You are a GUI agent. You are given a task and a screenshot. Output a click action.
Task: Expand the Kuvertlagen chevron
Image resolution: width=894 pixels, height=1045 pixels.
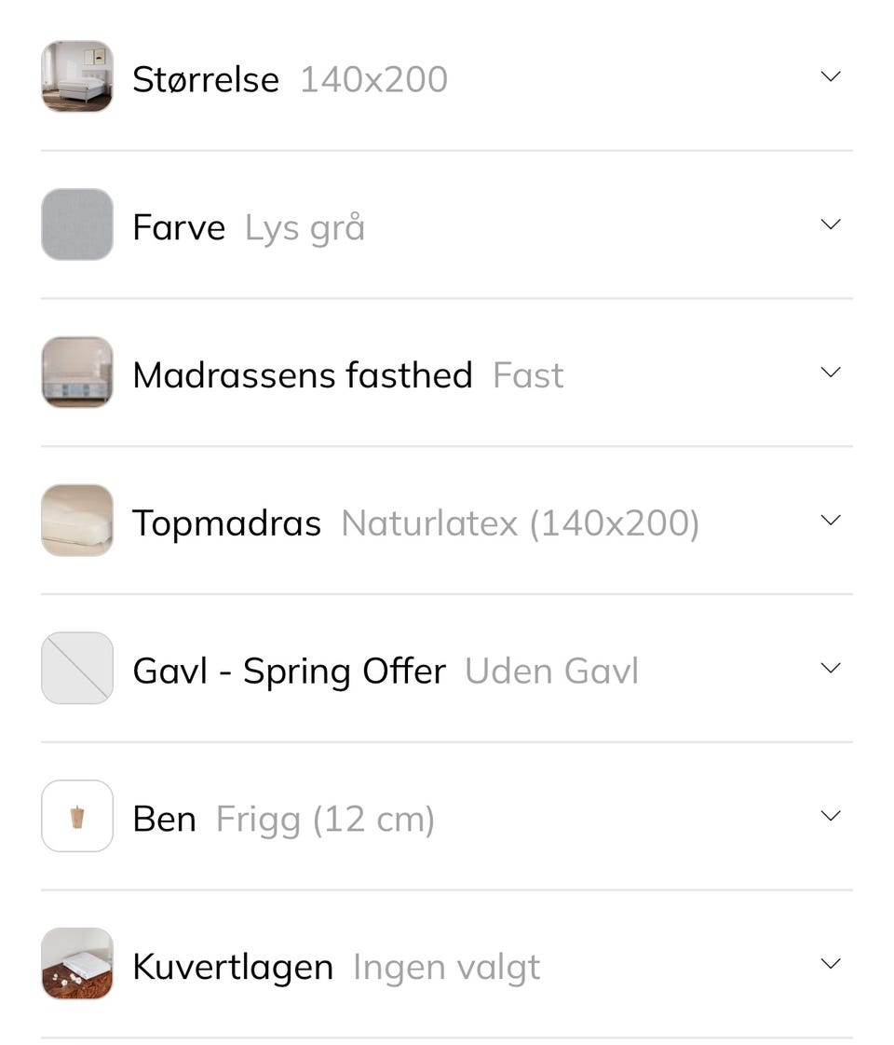[830, 964]
